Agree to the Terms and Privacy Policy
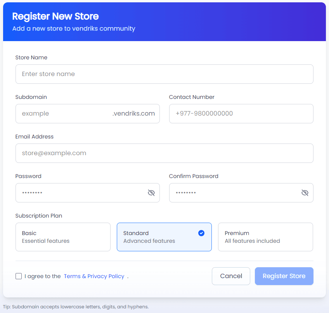Image resolution: width=329 pixels, height=313 pixels. pos(19,276)
